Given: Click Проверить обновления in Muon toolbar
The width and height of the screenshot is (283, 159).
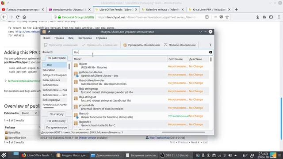Looking at the screenshot, I should pyautogui.click(x=141, y=45).
